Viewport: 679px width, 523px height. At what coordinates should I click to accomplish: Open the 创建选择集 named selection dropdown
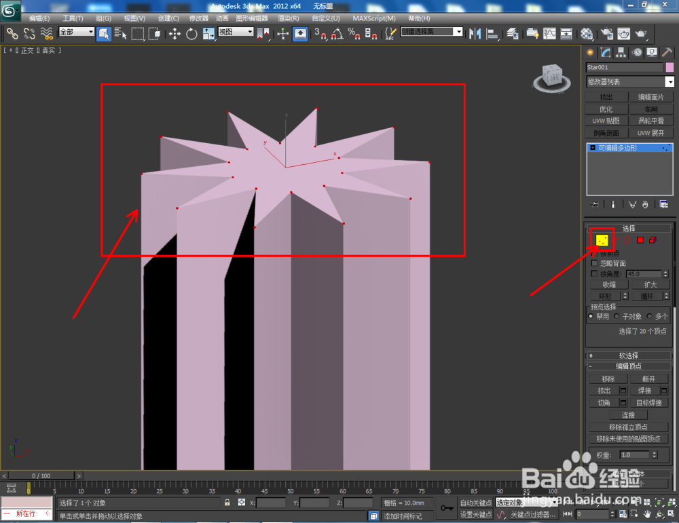pyautogui.click(x=432, y=32)
